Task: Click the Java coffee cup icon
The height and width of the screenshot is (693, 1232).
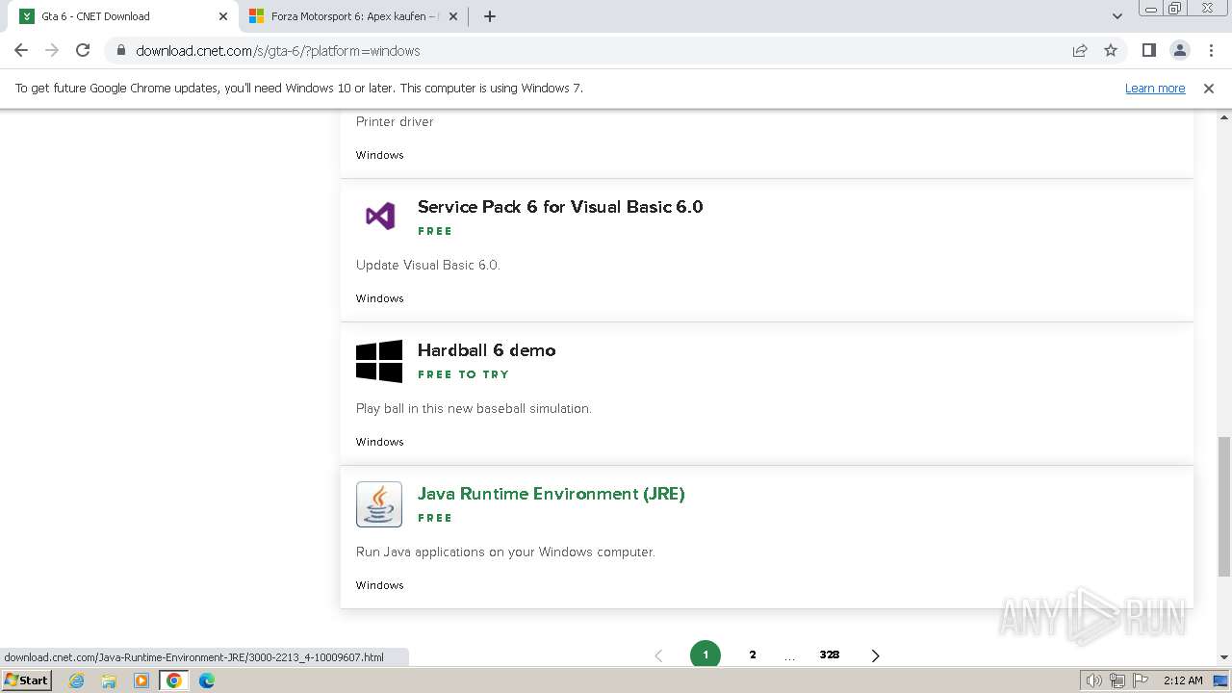Action: (379, 504)
